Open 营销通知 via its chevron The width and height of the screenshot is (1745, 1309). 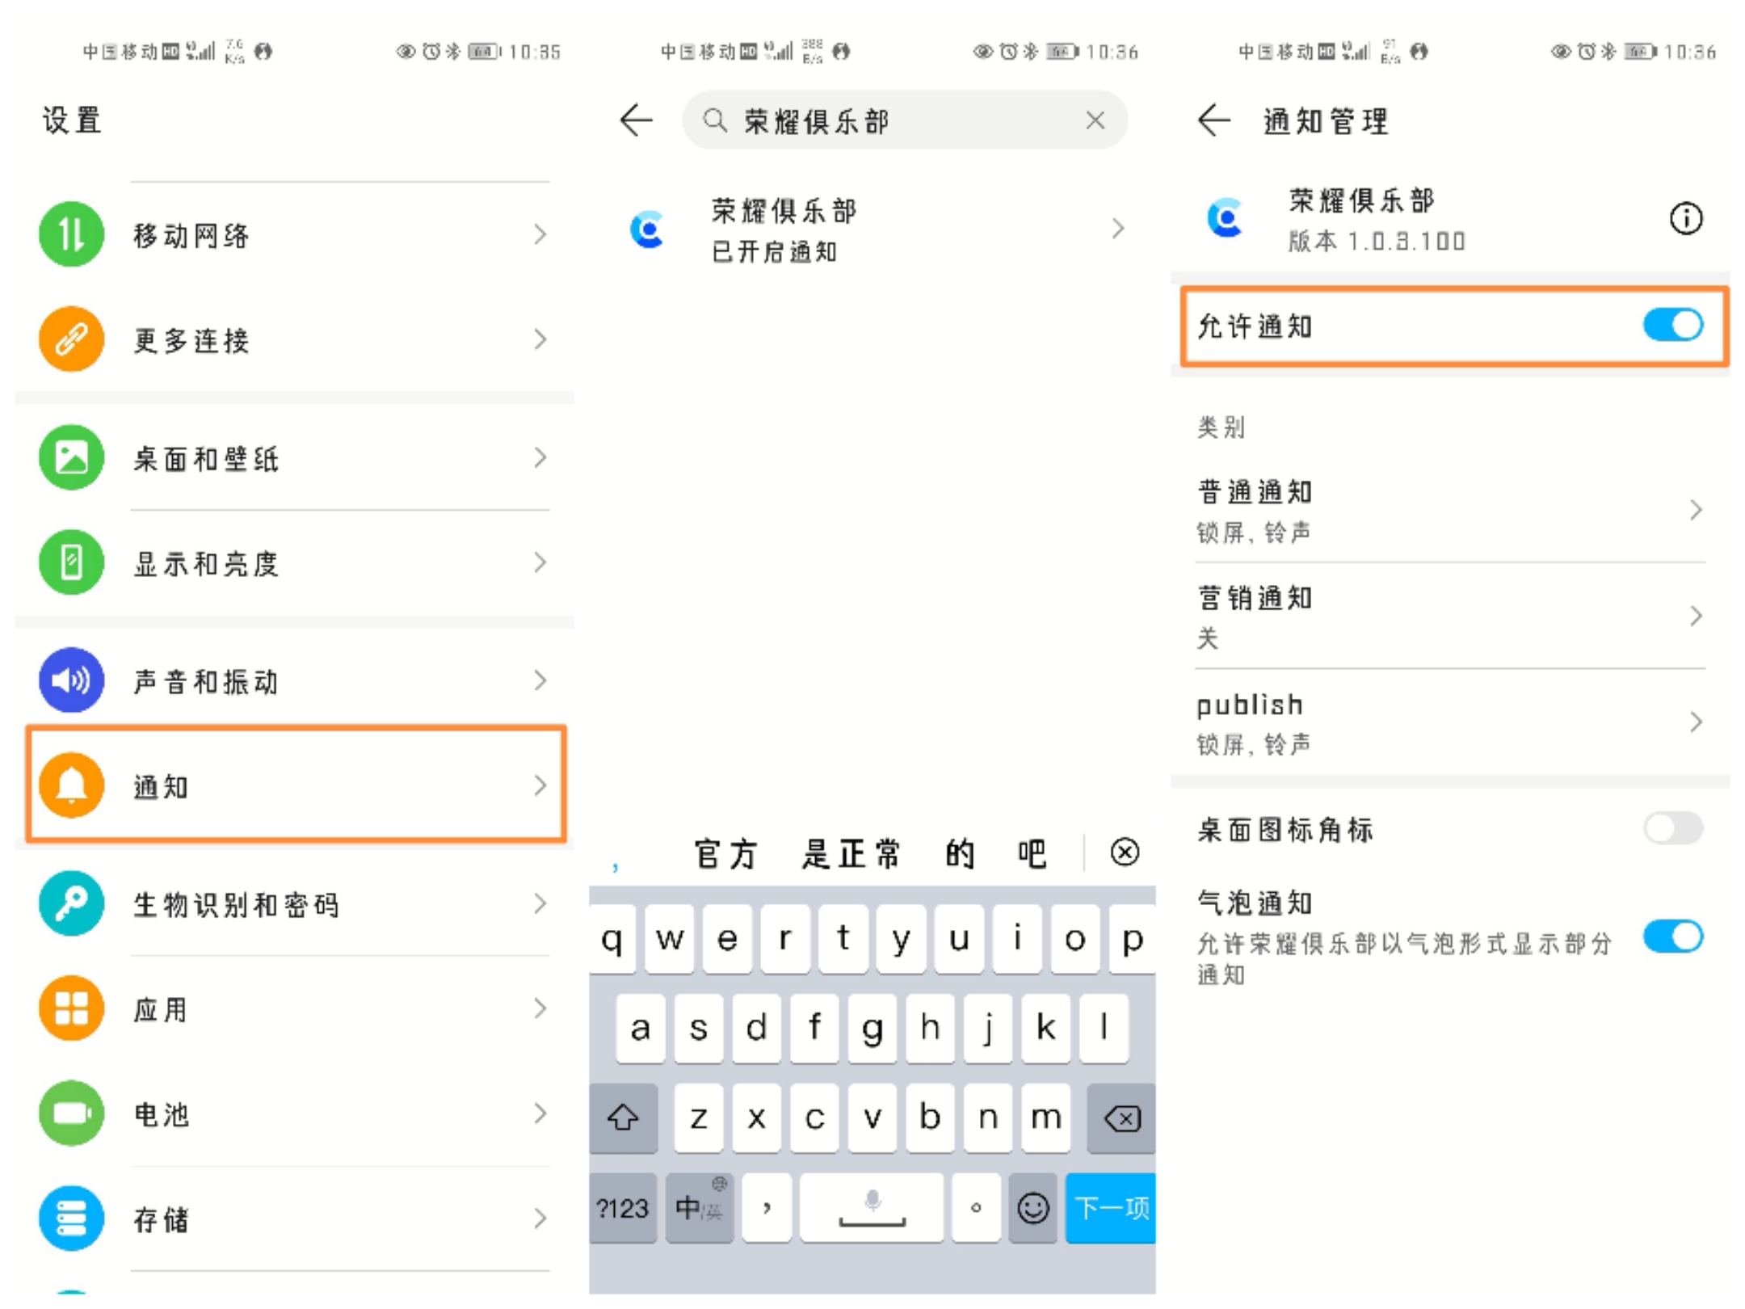[x=1696, y=616]
